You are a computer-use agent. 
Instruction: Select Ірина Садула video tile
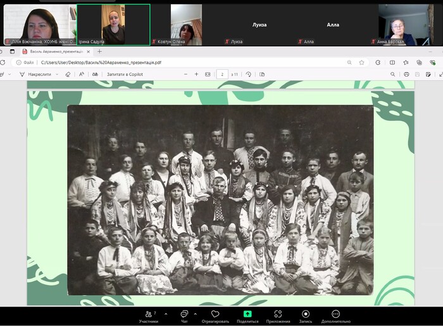click(x=113, y=25)
